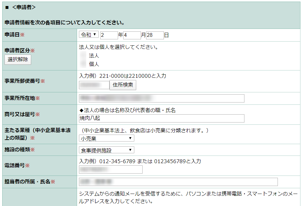Click the postal code input field
Viewport: 303px width, 206px height.
point(94,85)
